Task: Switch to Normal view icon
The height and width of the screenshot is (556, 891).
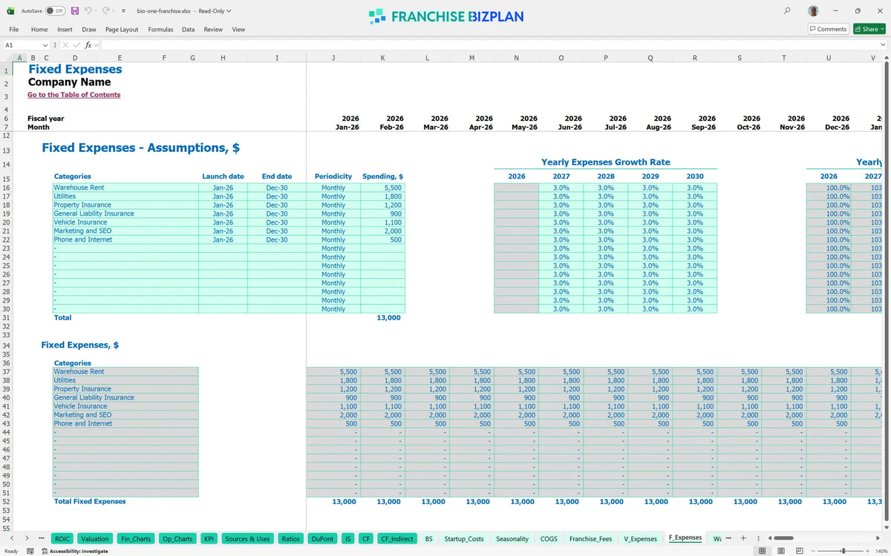Action: tap(762, 551)
